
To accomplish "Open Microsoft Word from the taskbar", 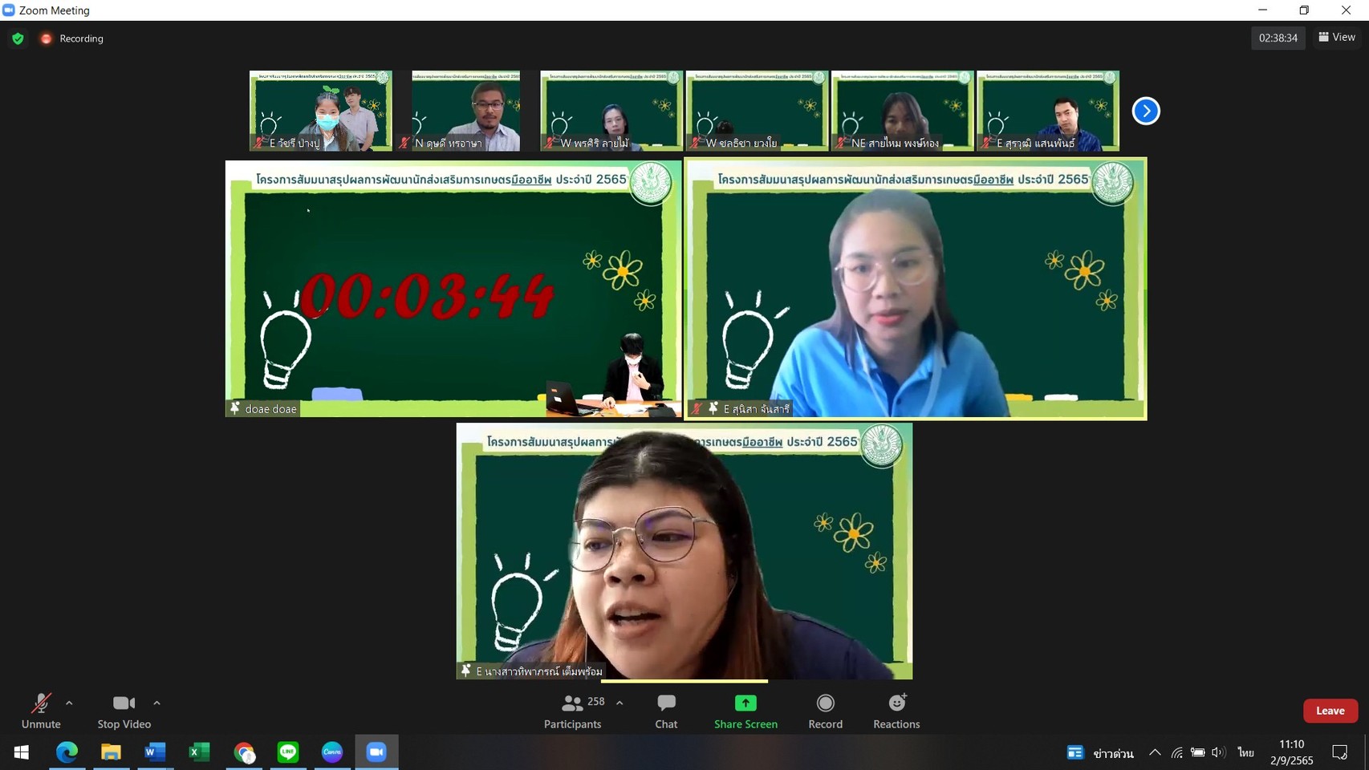I will coord(155,752).
